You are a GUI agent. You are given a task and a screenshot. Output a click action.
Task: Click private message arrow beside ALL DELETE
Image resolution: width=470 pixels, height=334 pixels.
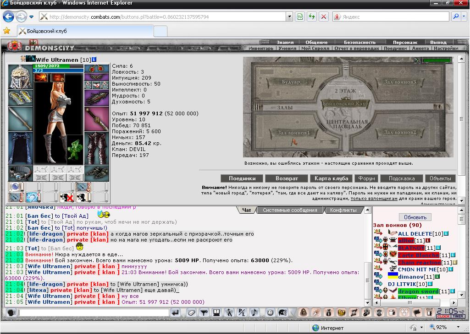click(x=378, y=232)
